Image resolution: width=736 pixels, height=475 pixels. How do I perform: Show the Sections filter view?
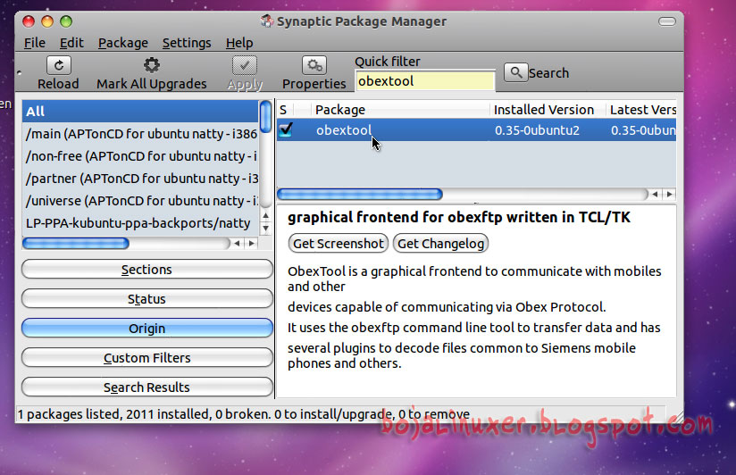(x=146, y=270)
